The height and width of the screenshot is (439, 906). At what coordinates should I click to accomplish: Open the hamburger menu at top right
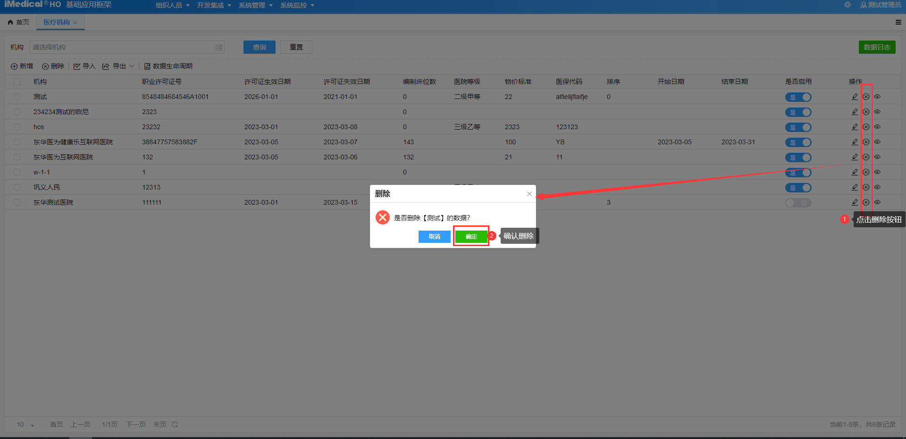[x=898, y=22]
